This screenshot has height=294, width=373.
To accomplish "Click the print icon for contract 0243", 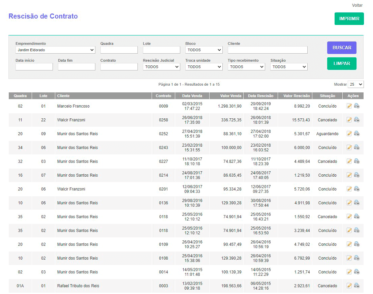I will point(356,148).
